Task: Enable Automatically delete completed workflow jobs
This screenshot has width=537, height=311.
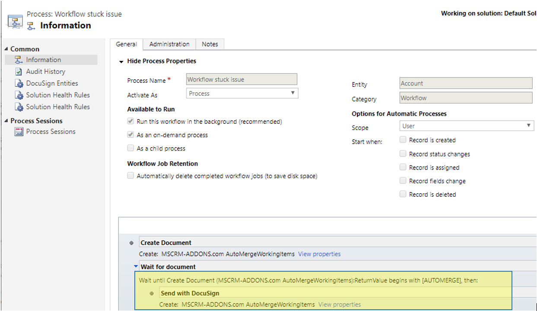Action: [x=130, y=176]
